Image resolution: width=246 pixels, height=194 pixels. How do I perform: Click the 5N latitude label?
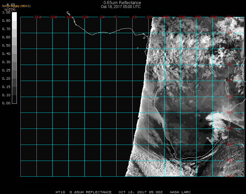point(230,33)
